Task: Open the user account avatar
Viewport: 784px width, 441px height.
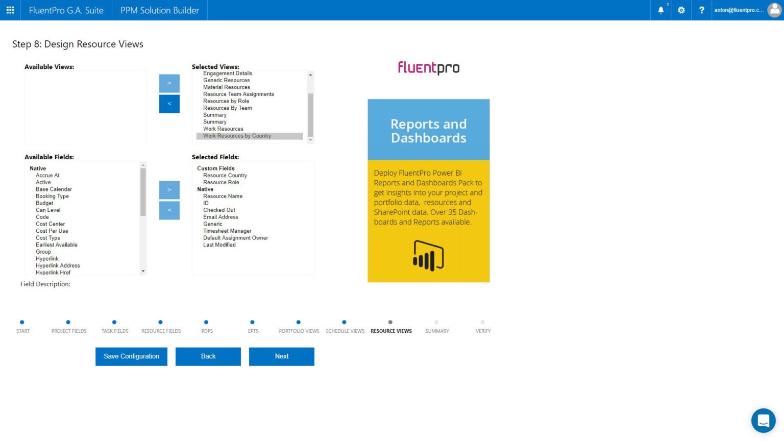Action: (x=774, y=10)
